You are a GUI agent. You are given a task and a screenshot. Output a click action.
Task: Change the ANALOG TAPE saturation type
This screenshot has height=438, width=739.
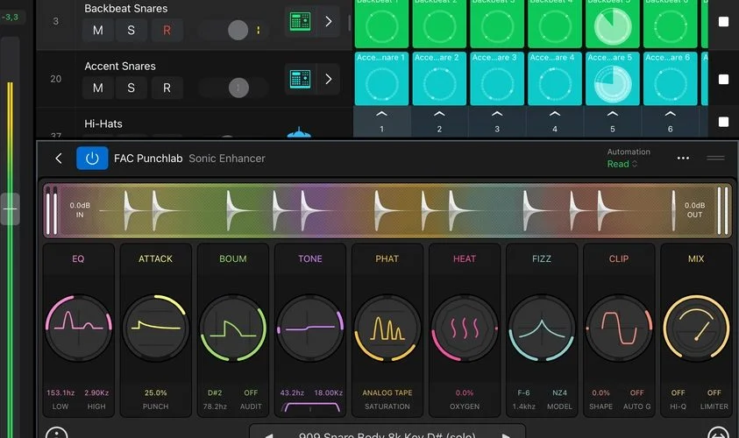pyautogui.click(x=387, y=392)
